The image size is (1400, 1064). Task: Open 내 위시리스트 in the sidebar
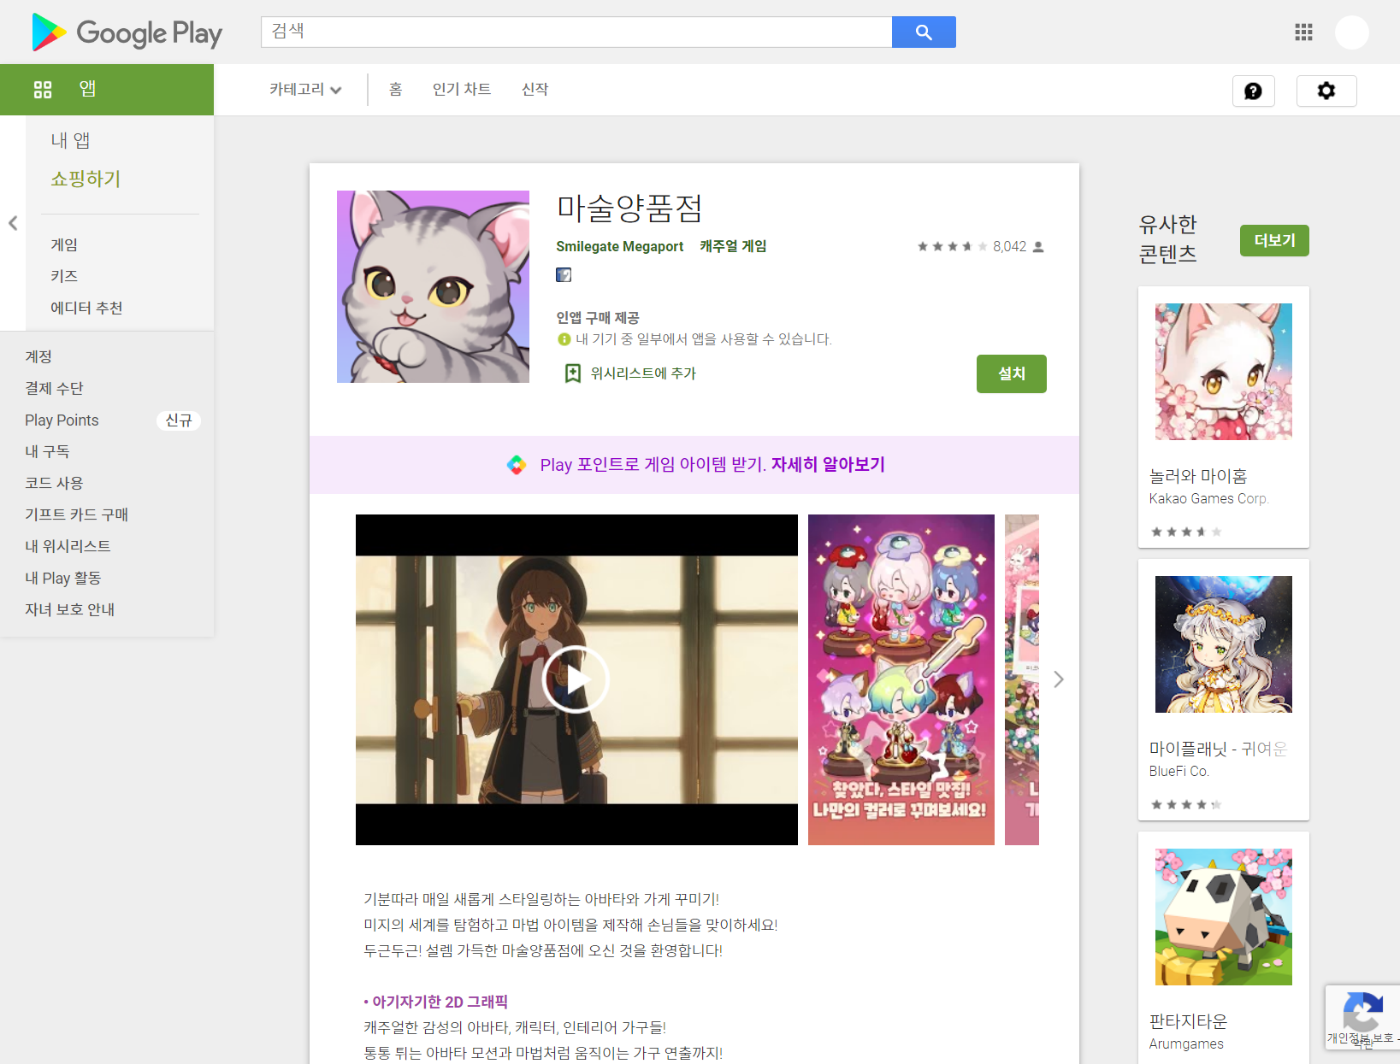(x=68, y=546)
